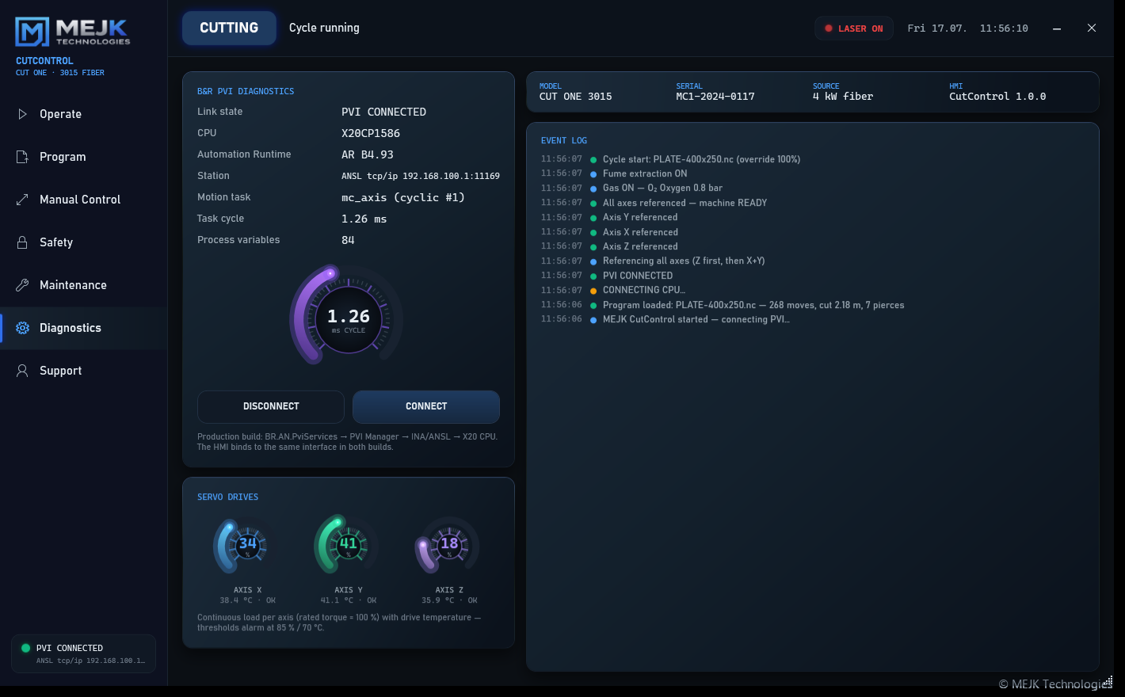Image resolution: width=1125 pixels, height=697 pixels.
Task: Click the green PVI connected status dot
Action: [x=25, y=648]
